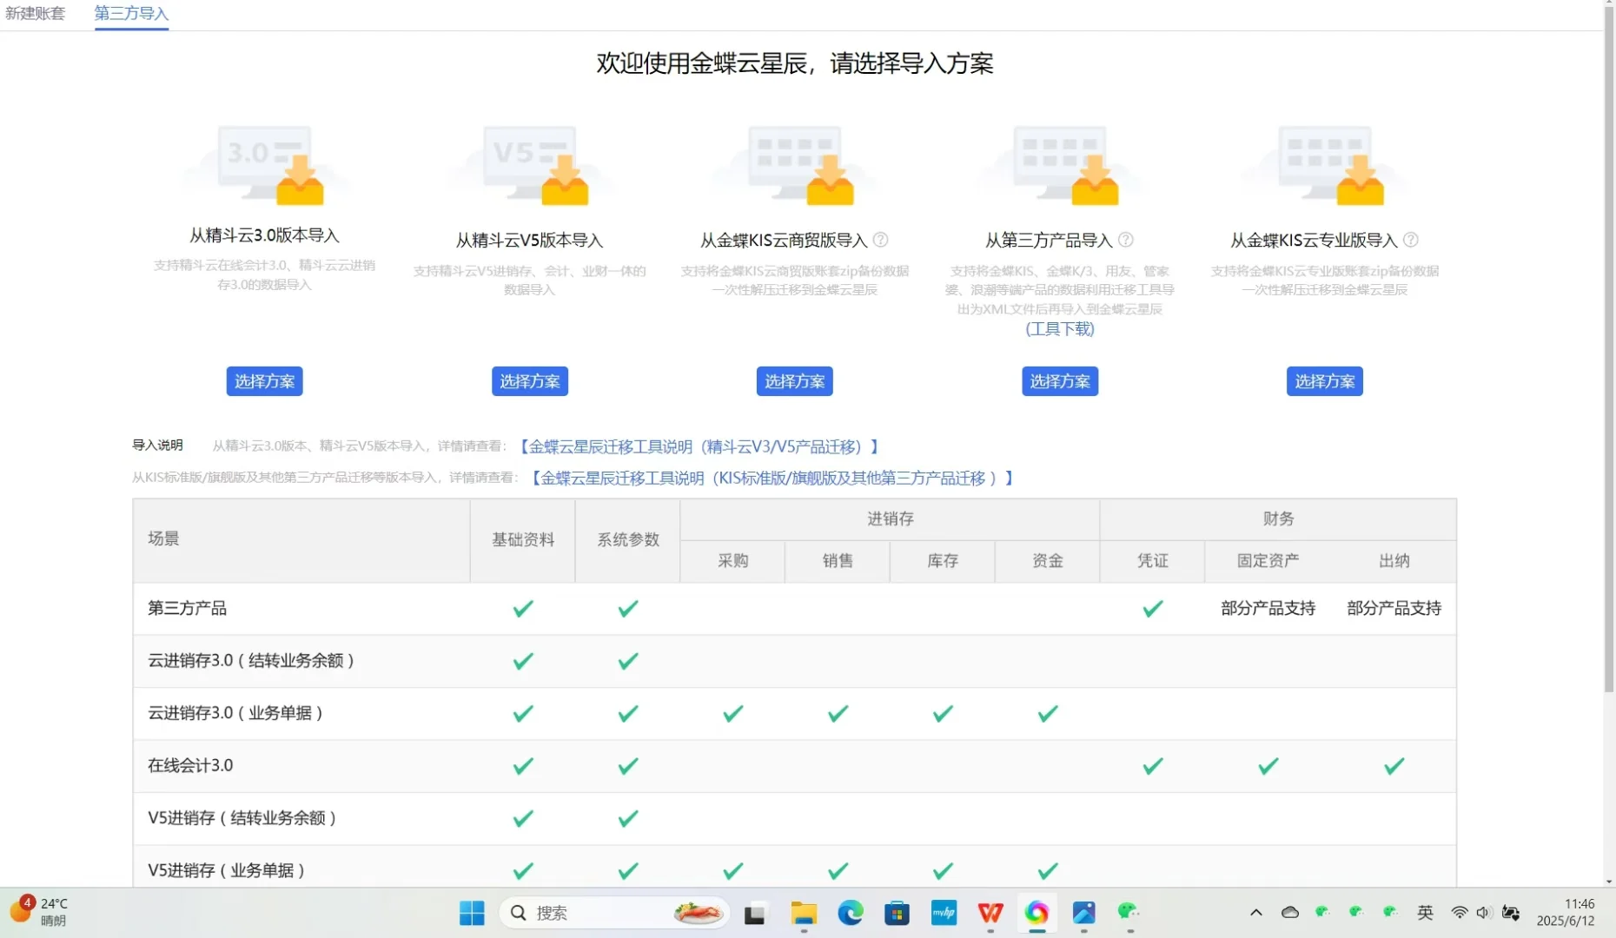Click the 精斗云3.0 import illustration icon
Viewport: 1616px width, 938px height.
click(x=264, y=165)
